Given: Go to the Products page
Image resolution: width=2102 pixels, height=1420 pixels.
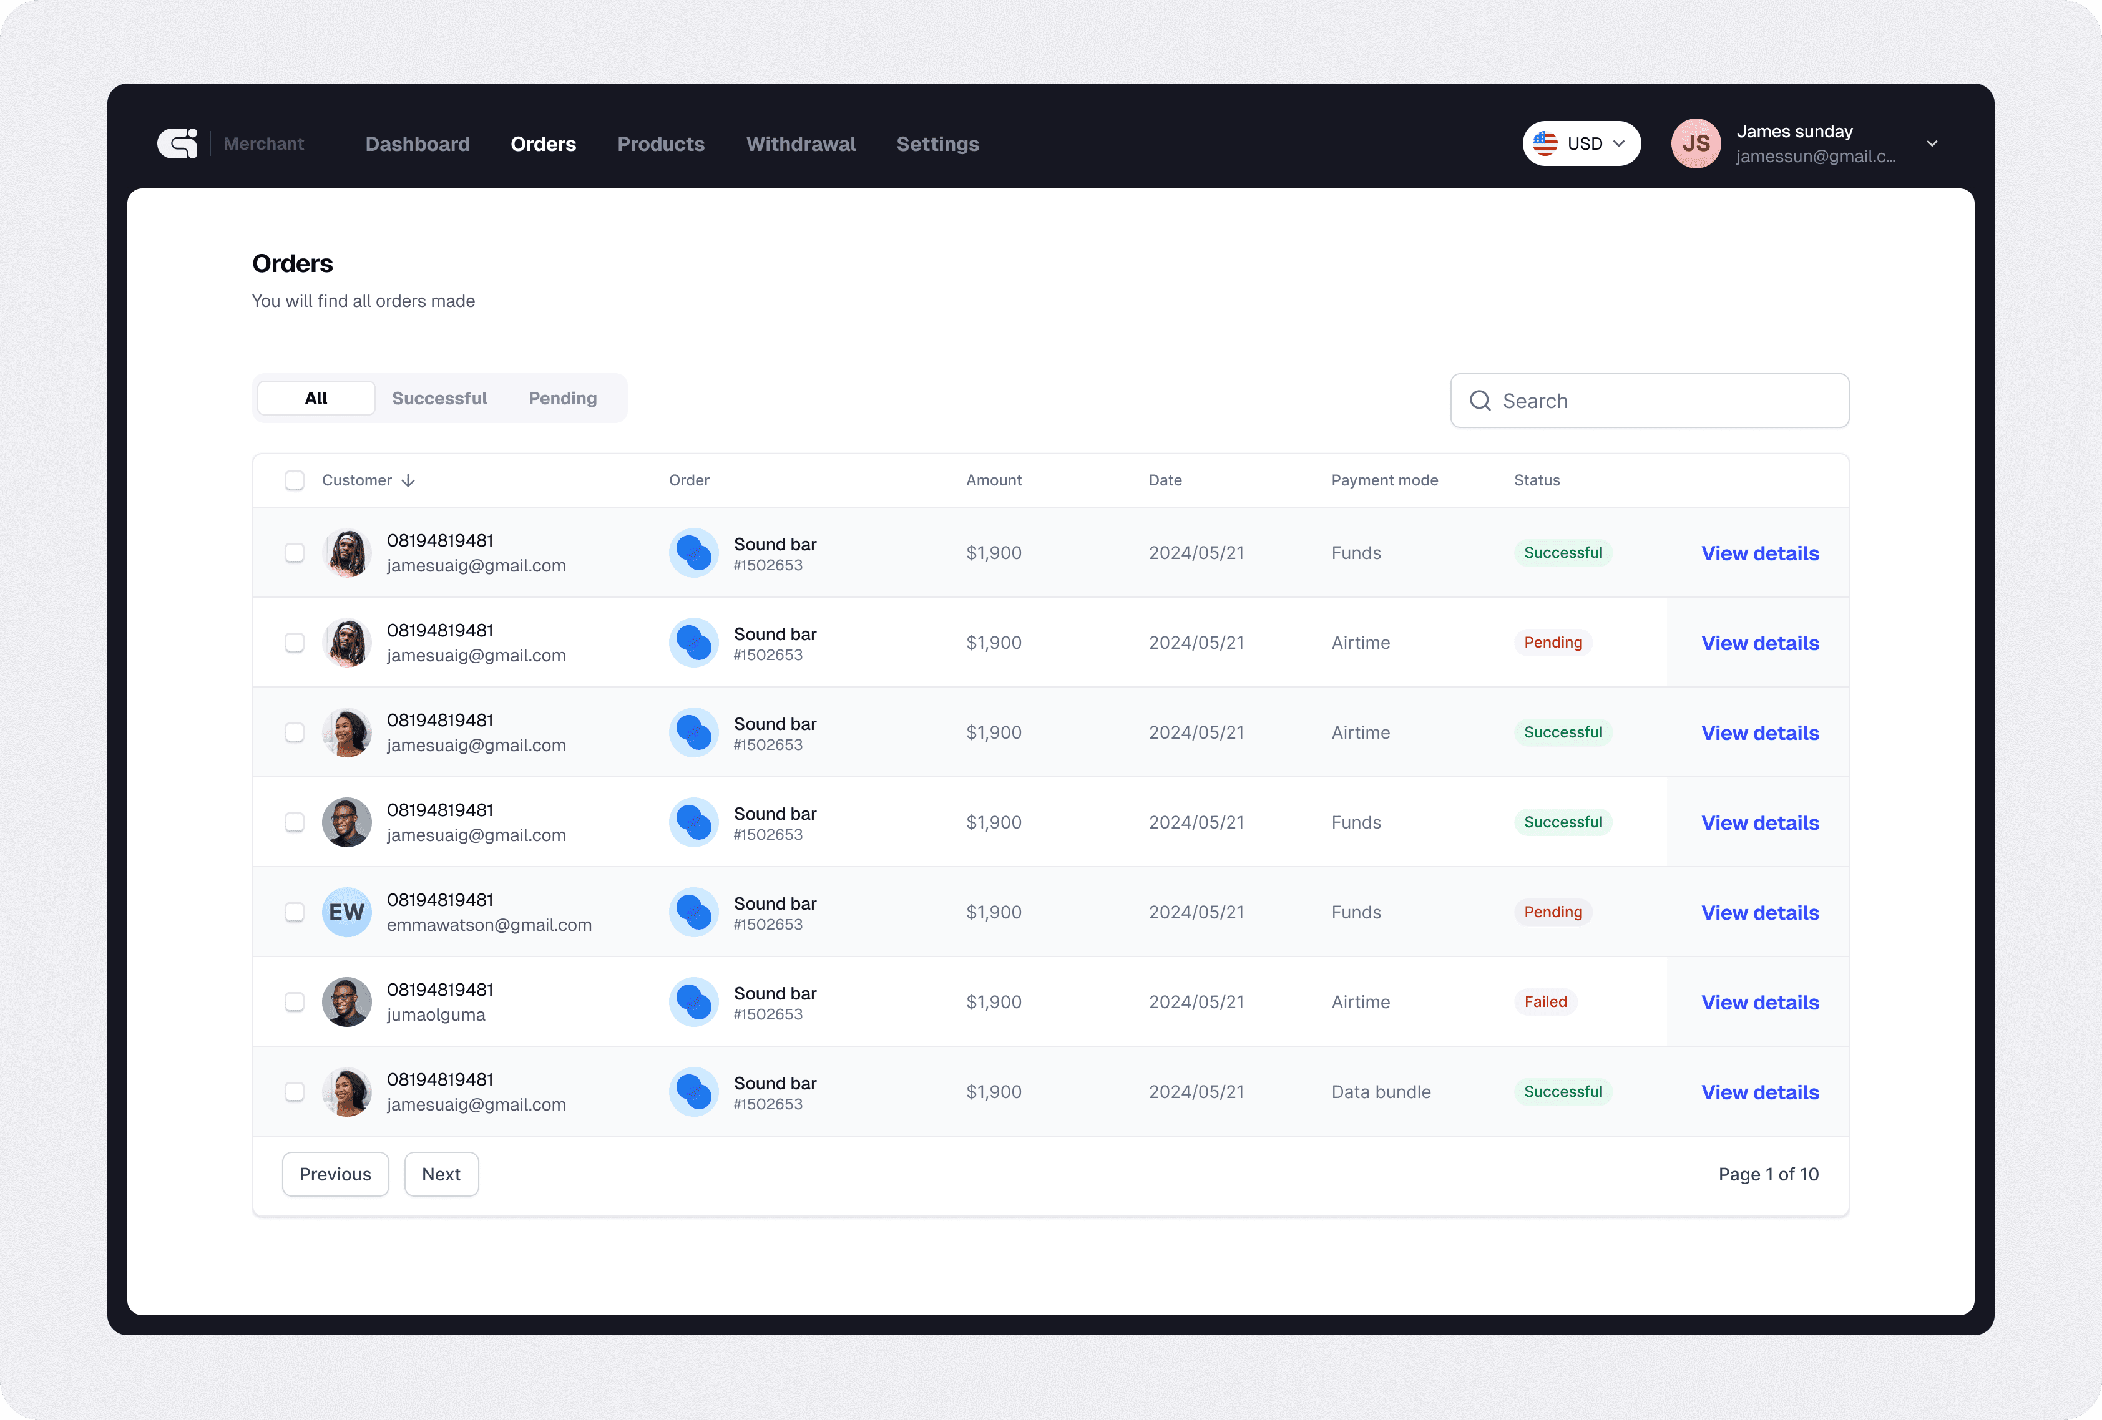Looking at the screenshot, I should click(660, 145).
